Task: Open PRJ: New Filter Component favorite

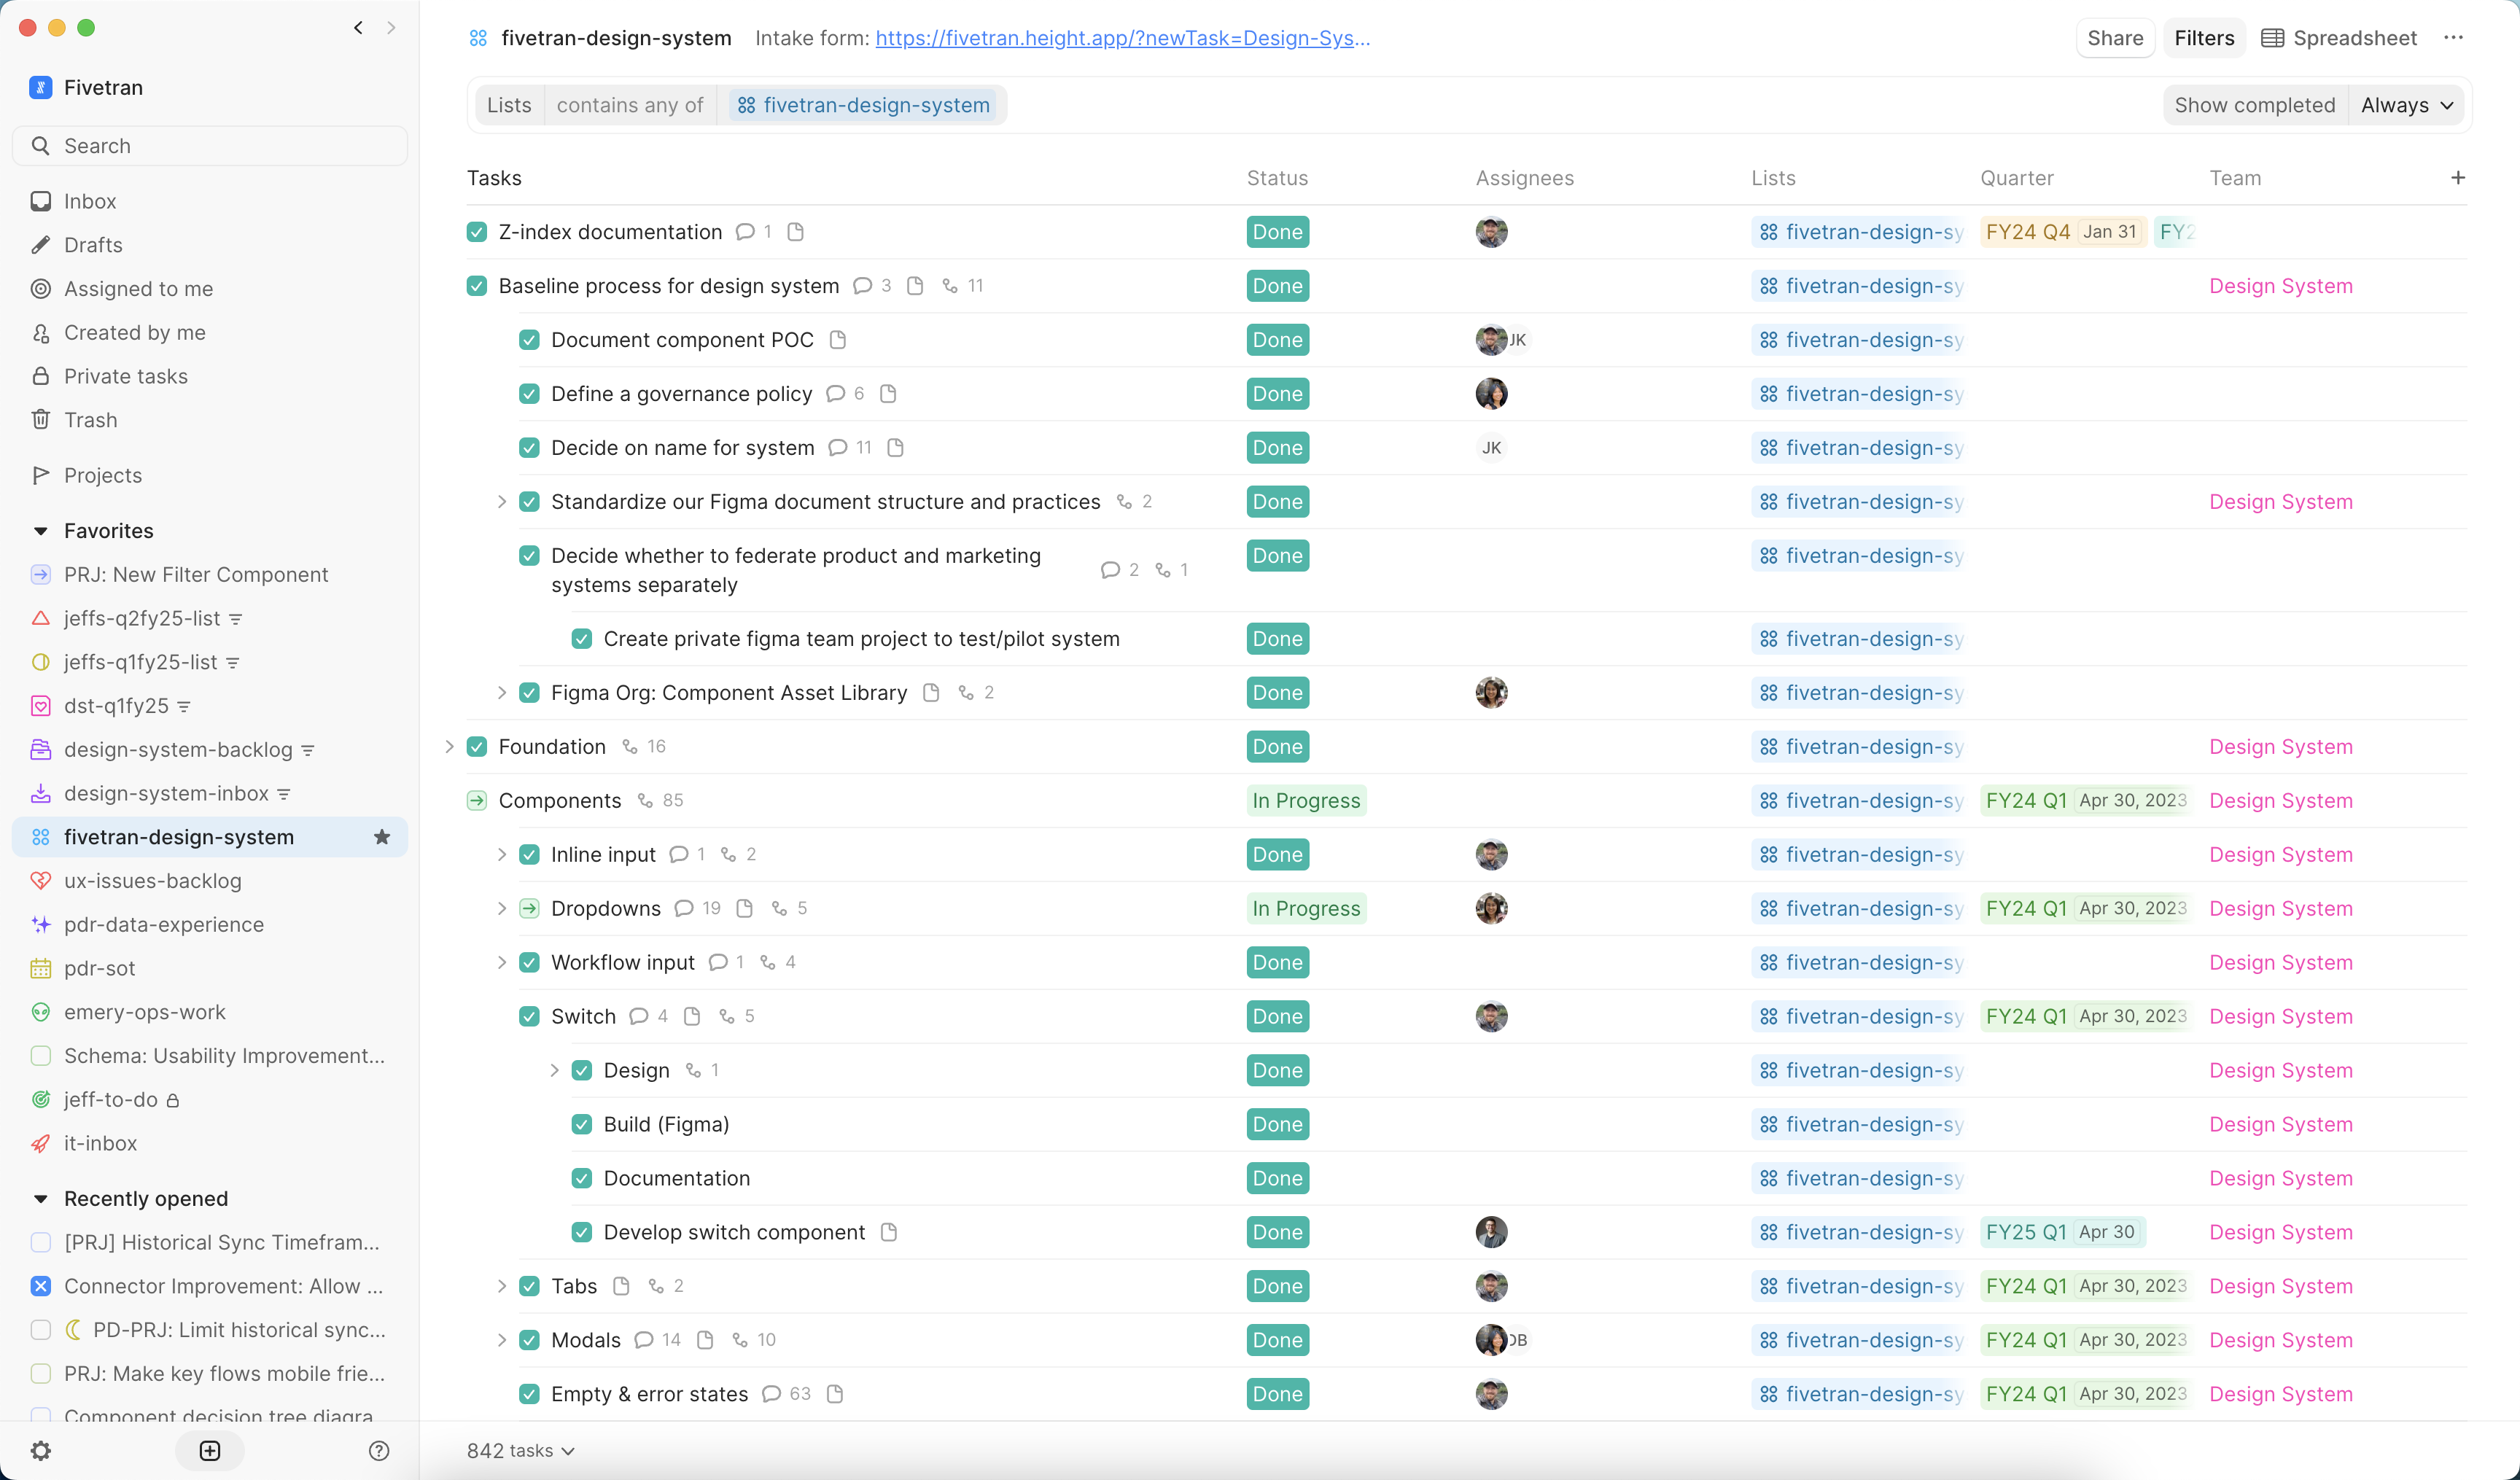Action: click(x=210, y=575)
